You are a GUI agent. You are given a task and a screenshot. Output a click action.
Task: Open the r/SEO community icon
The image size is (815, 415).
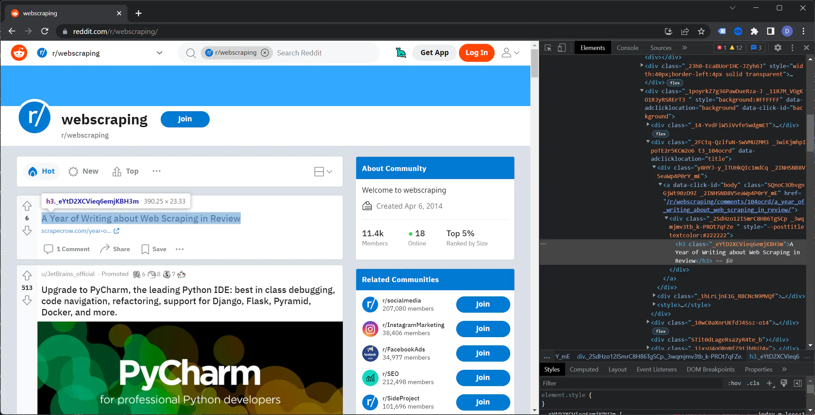point(370,378)
